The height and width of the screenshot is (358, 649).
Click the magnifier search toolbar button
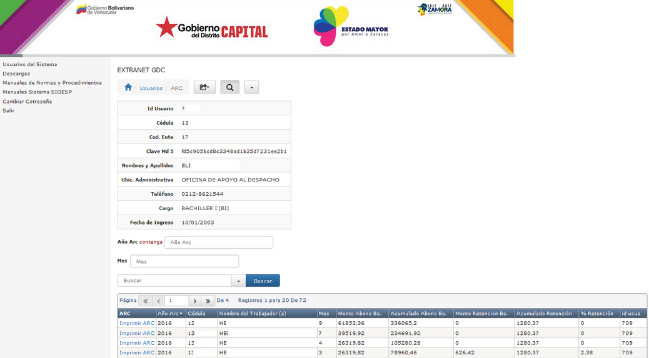pos(229,87)
